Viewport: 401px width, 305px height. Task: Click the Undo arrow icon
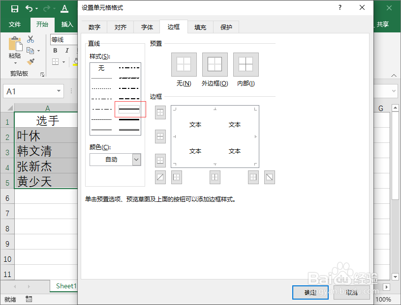click(29, 9)
